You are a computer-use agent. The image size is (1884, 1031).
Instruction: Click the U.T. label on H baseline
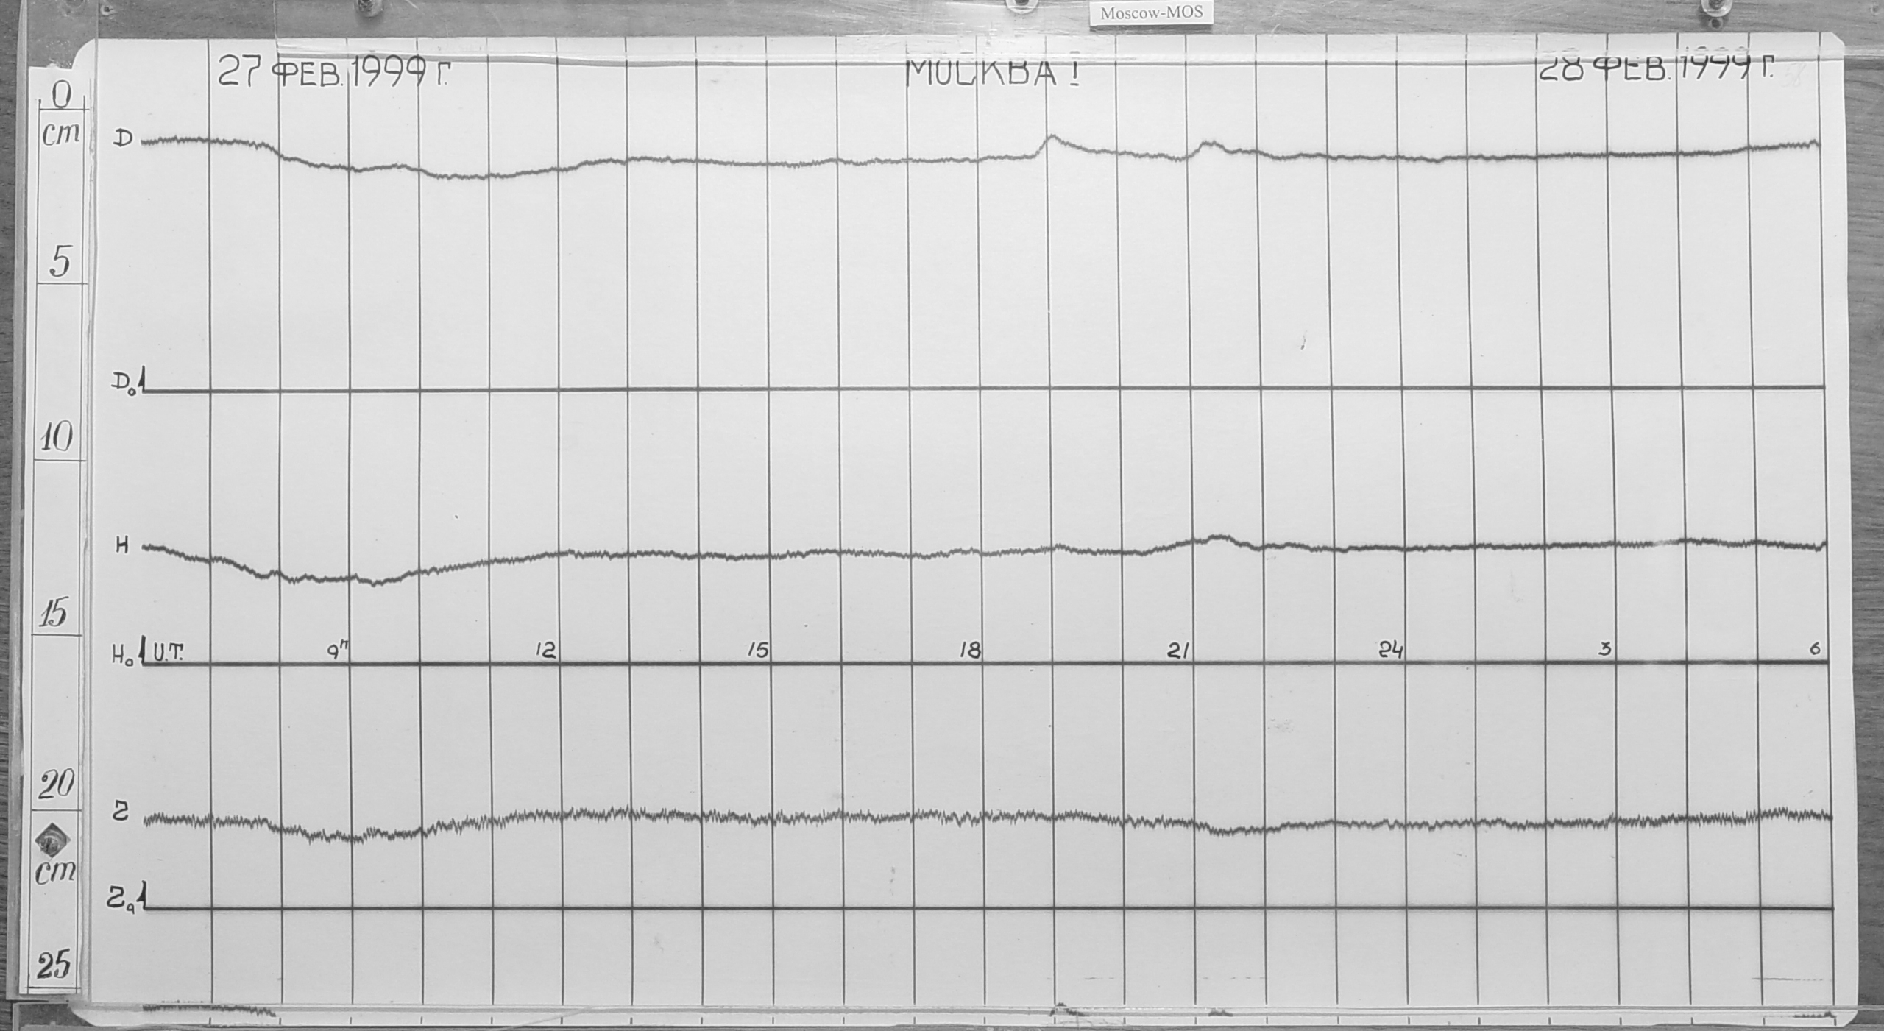coord(169,652)
